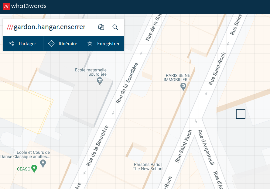Select the Ecole maternelle Sourdière school pin
This screenshot has height=189, width=270.
pos(100,81)
